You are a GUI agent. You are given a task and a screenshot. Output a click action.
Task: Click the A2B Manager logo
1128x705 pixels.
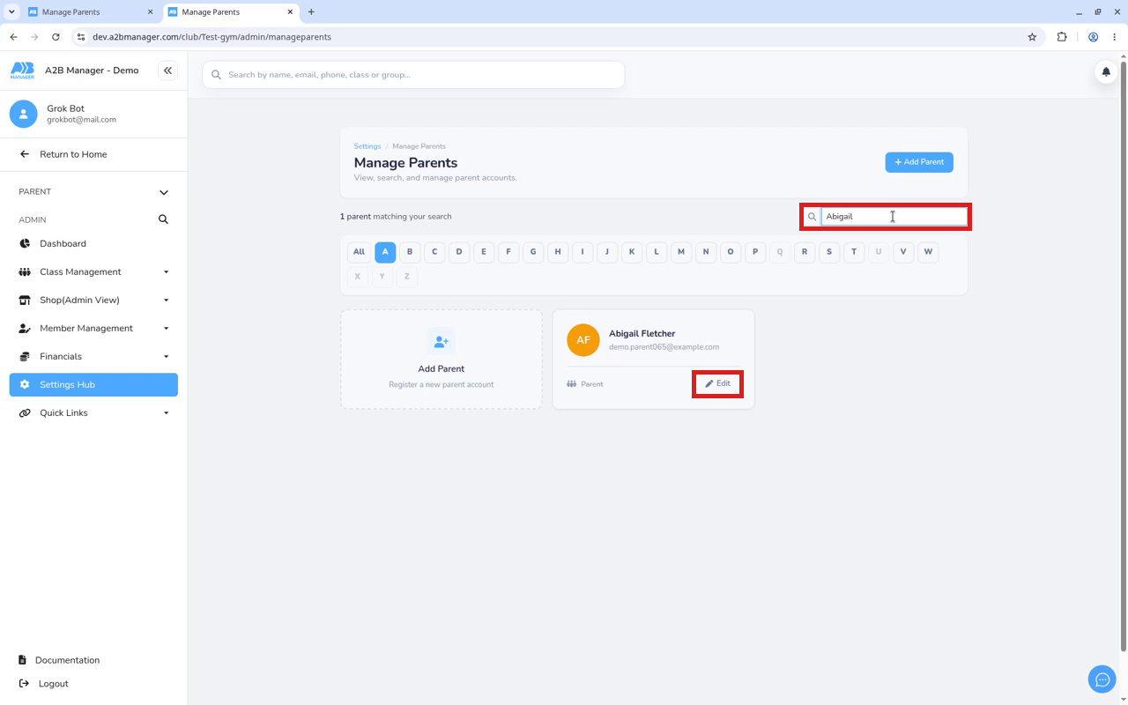(x=22, y=70)
